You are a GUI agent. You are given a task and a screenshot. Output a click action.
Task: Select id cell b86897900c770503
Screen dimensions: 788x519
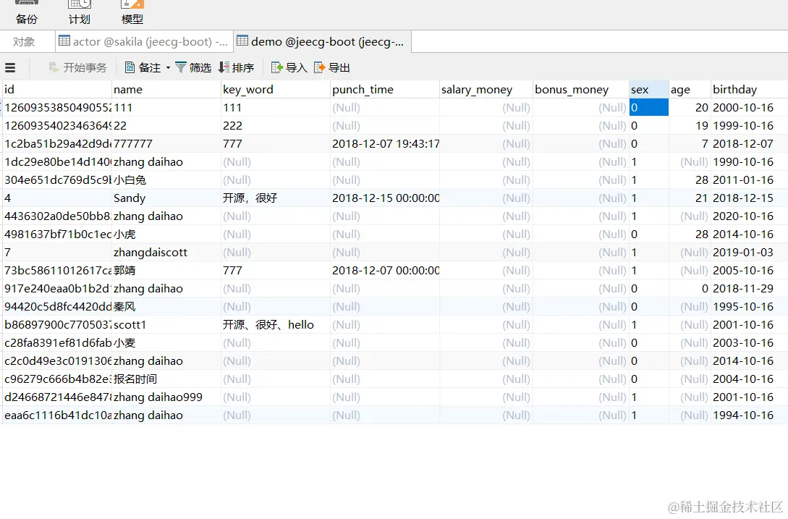(56, 325)
